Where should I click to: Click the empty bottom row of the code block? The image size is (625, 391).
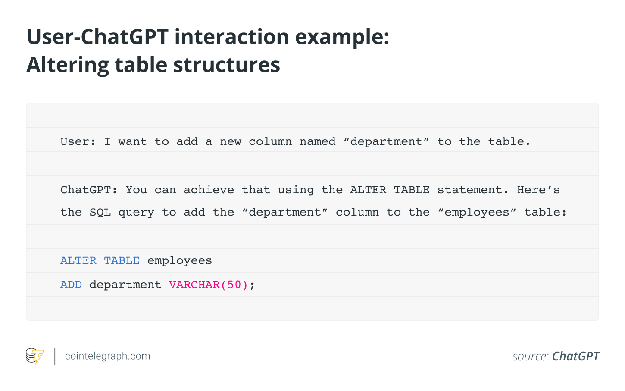pos(312,309)
